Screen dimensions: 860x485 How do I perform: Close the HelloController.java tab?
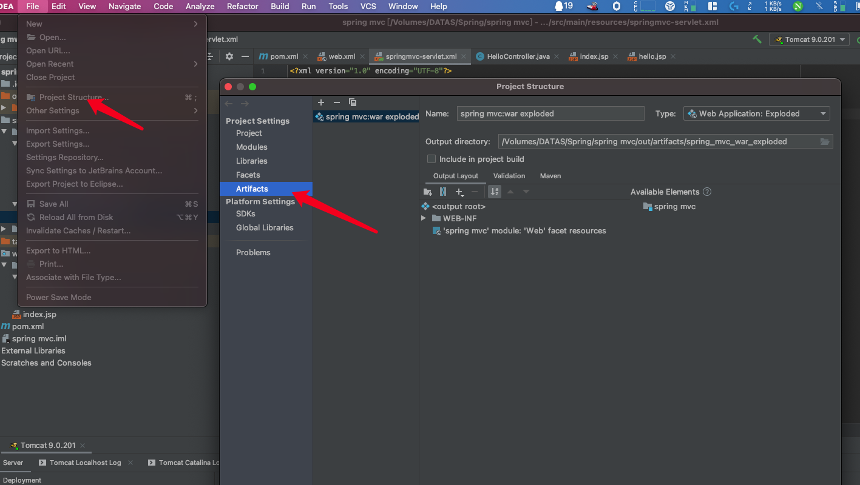tap(556, 56)
